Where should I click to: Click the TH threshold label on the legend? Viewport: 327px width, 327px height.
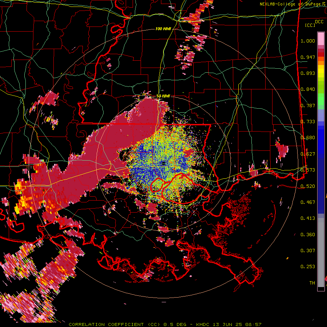pyautogui.click(x=312, y=283)
